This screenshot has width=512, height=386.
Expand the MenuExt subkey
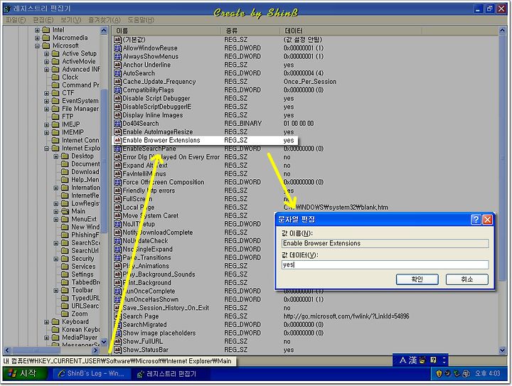point(56,219)
